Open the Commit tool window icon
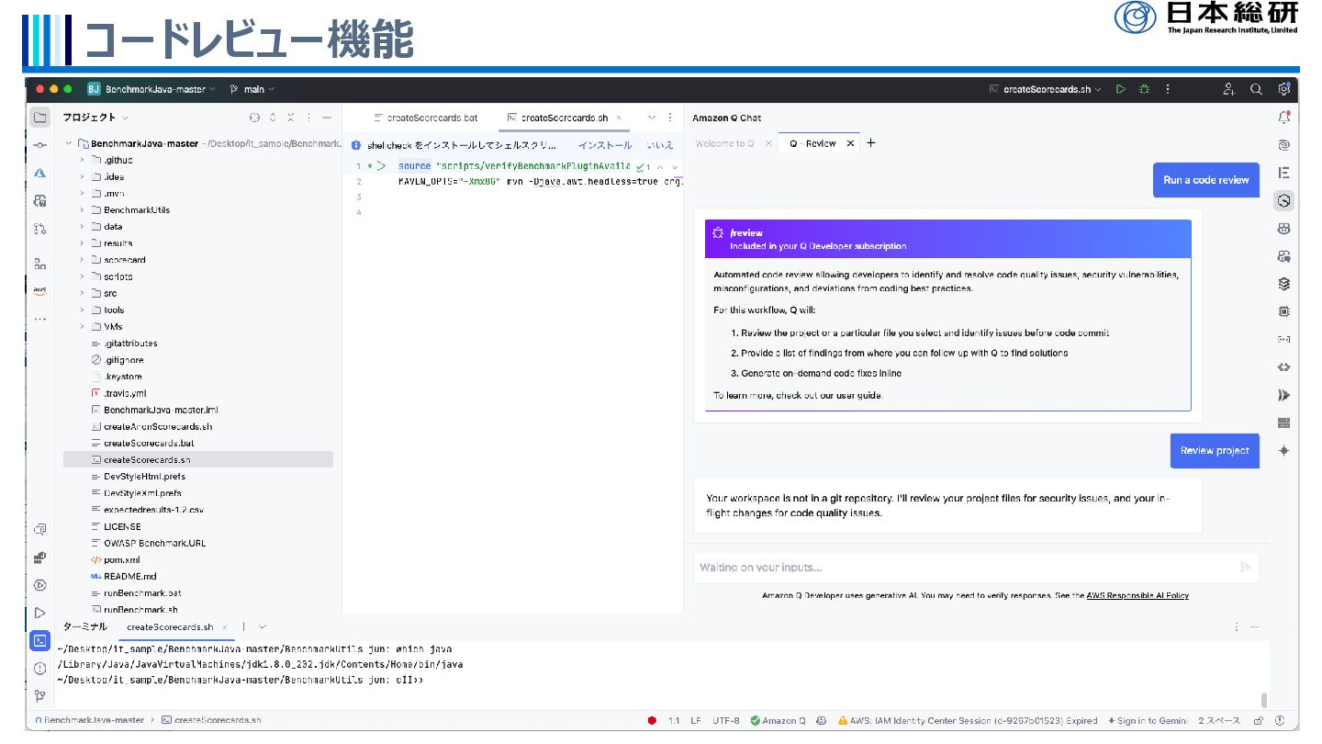Screen dimensions: 1322x744 pyautogui.click(x=39, y=145)
